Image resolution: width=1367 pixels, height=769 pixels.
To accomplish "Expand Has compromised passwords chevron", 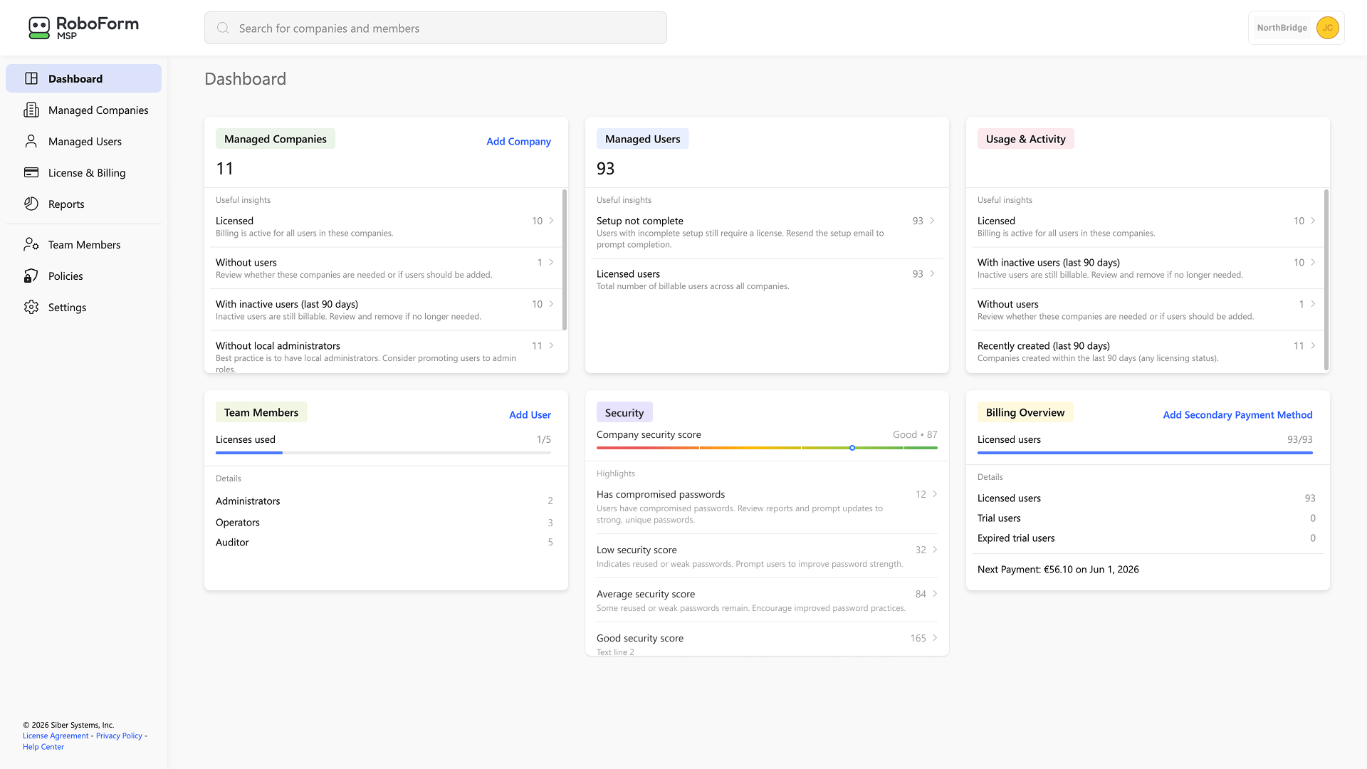I will tap(935, 493).
